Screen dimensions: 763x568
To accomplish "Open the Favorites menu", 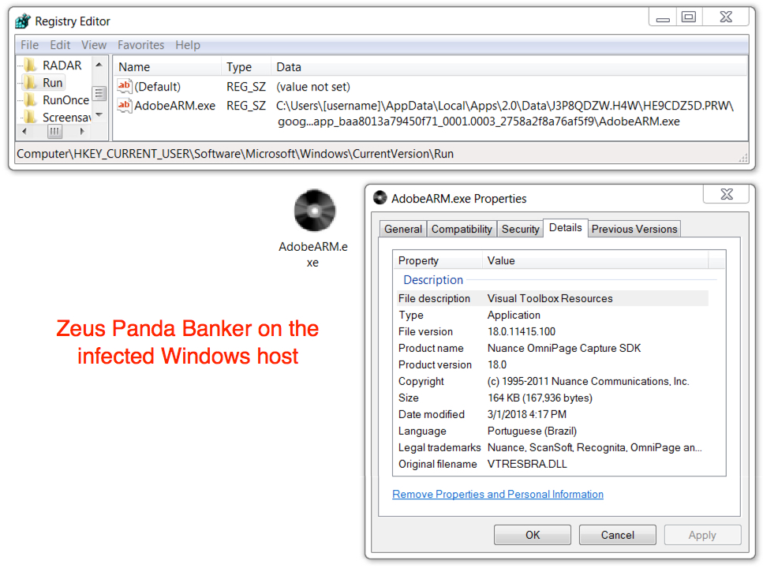I will [x=141, y=45].
